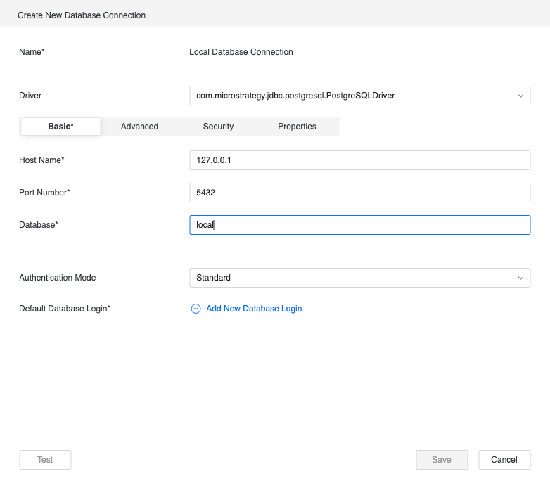Click the Authentication Mode label
The height and width of the screenshot is (483, 550).
[x=57, y=278]
